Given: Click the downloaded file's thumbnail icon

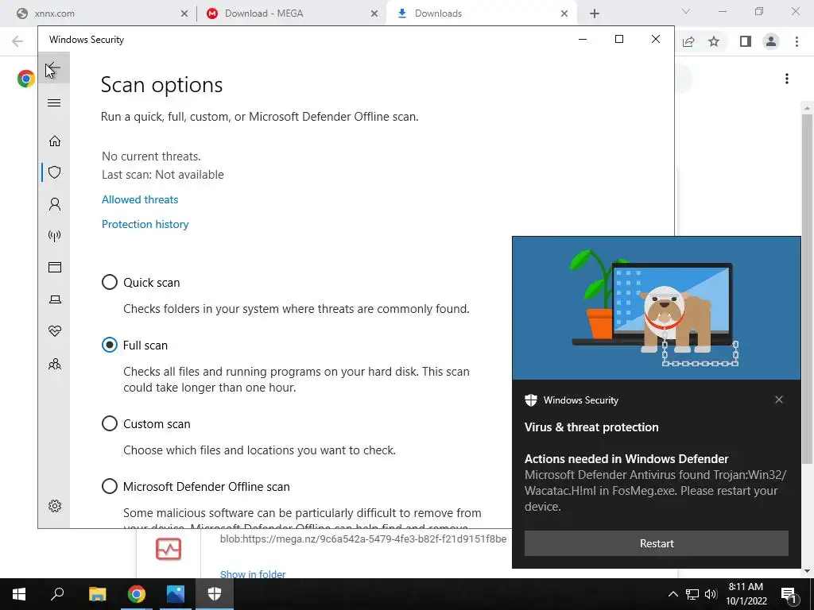Looking at the screenshot, I should point(169,550).
